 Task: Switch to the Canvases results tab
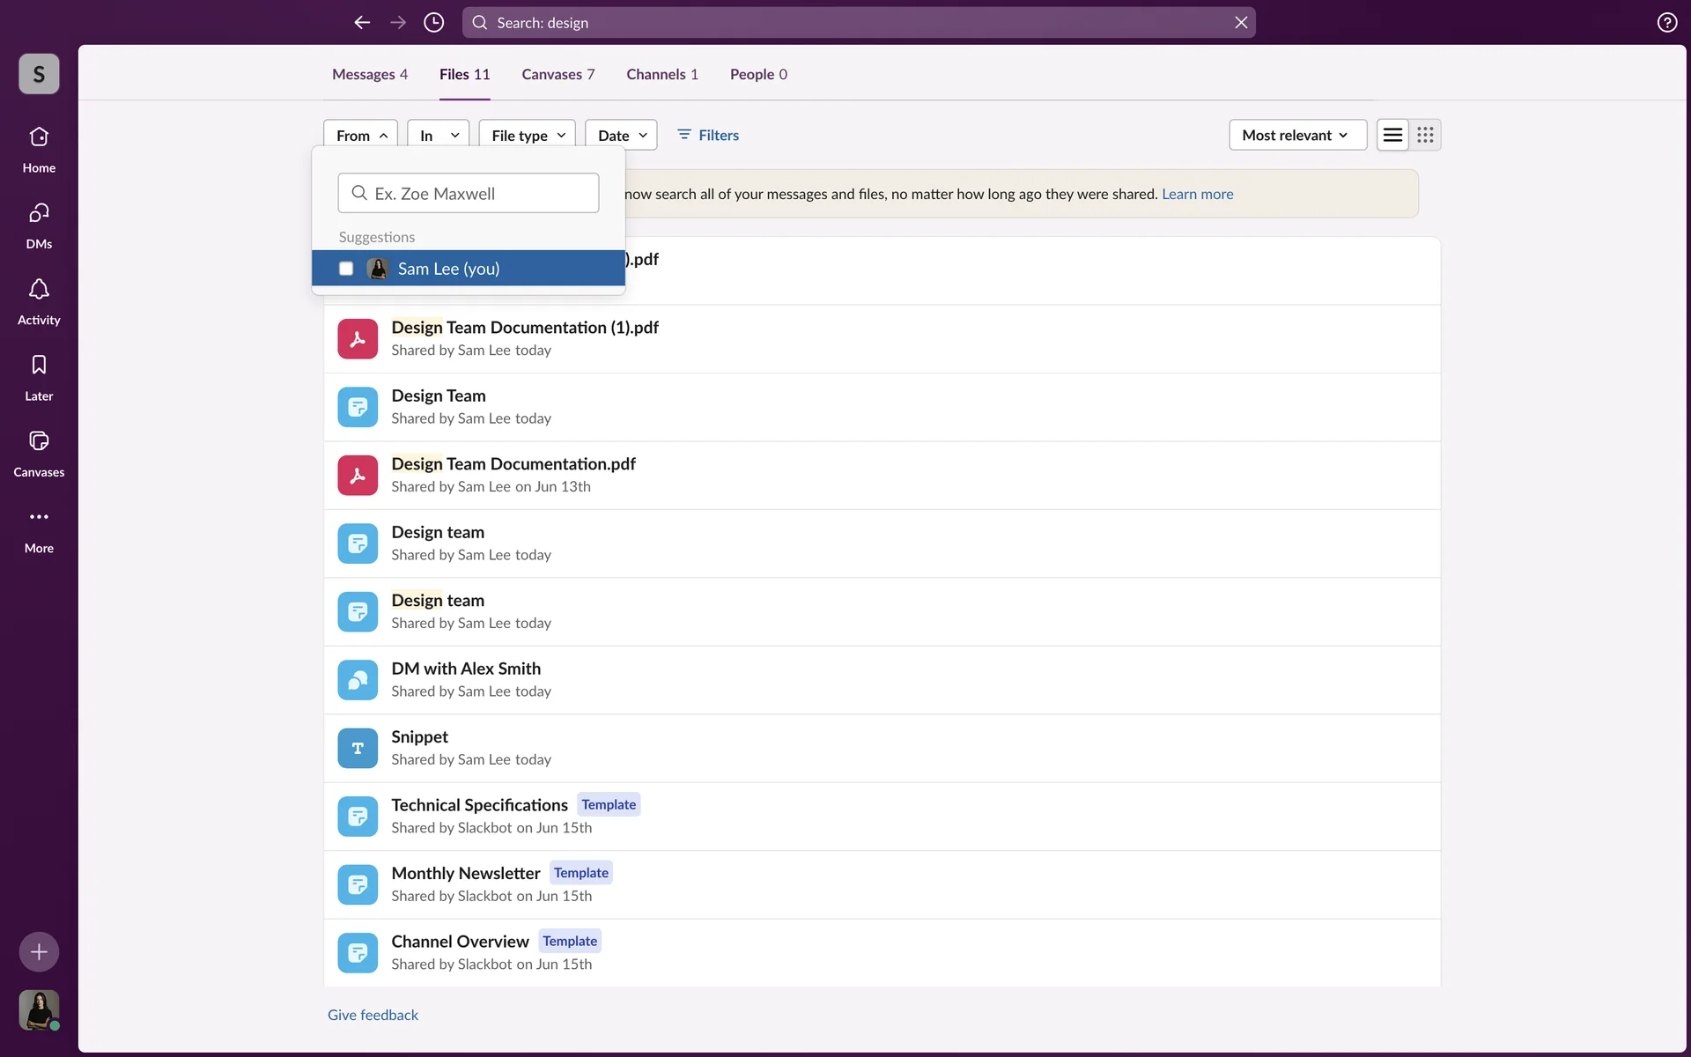[558, 74]
